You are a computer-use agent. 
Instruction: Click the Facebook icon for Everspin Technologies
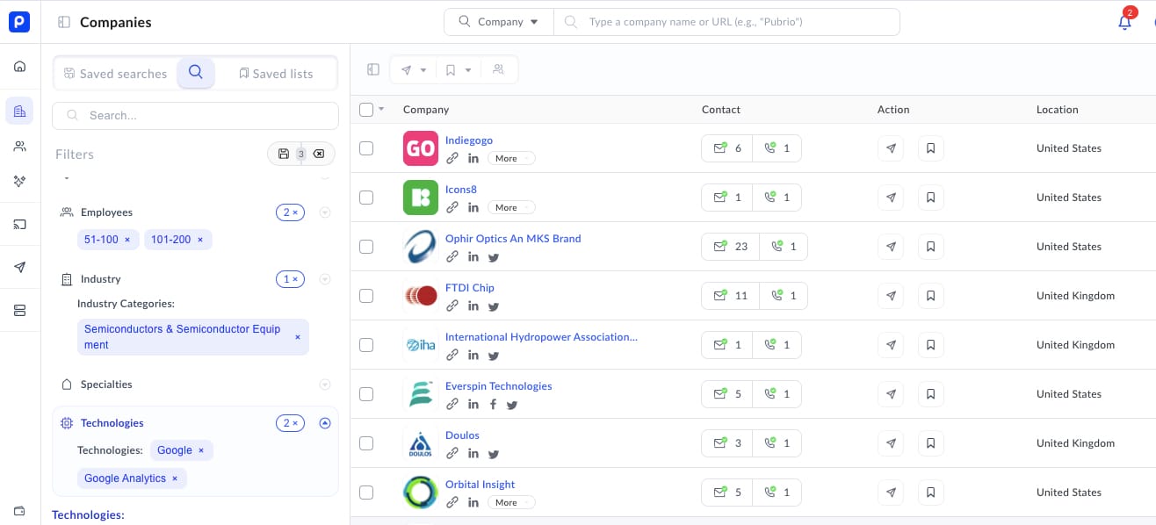click(x=493, y=405)
